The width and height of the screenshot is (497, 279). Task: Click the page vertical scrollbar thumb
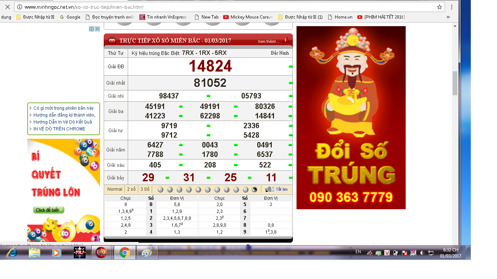[x=455, y=83]
